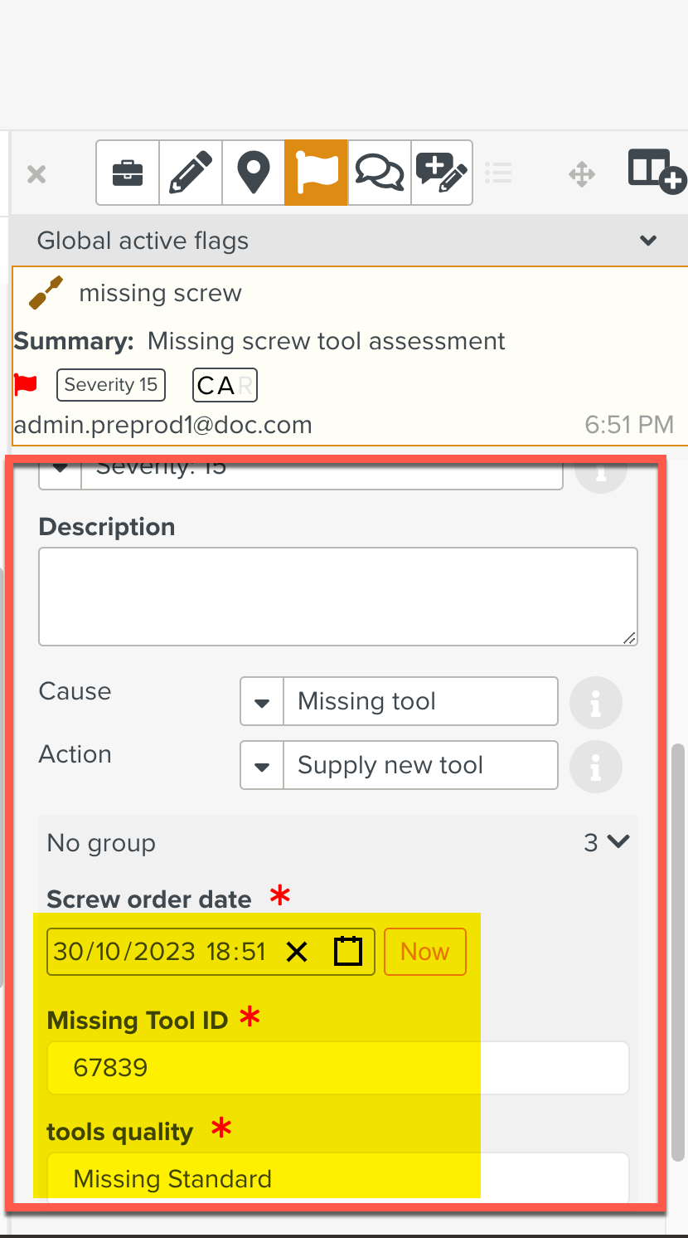This screenshot has height=1238, width=688.
Task: Open the Action dropdown arrow
Action: (262, 766)
